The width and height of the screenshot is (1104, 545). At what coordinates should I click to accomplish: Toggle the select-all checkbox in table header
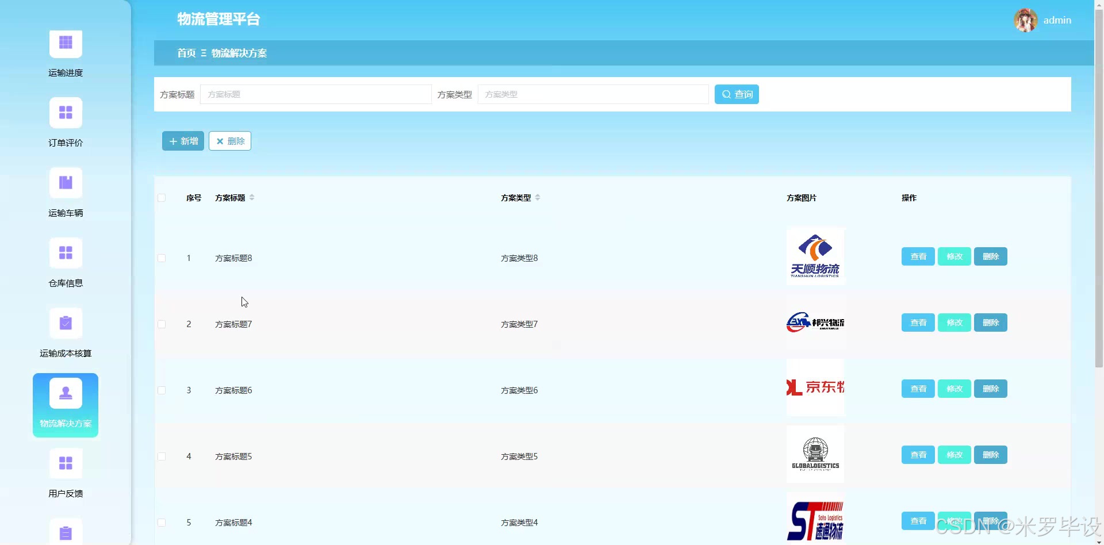pos(162,198)
